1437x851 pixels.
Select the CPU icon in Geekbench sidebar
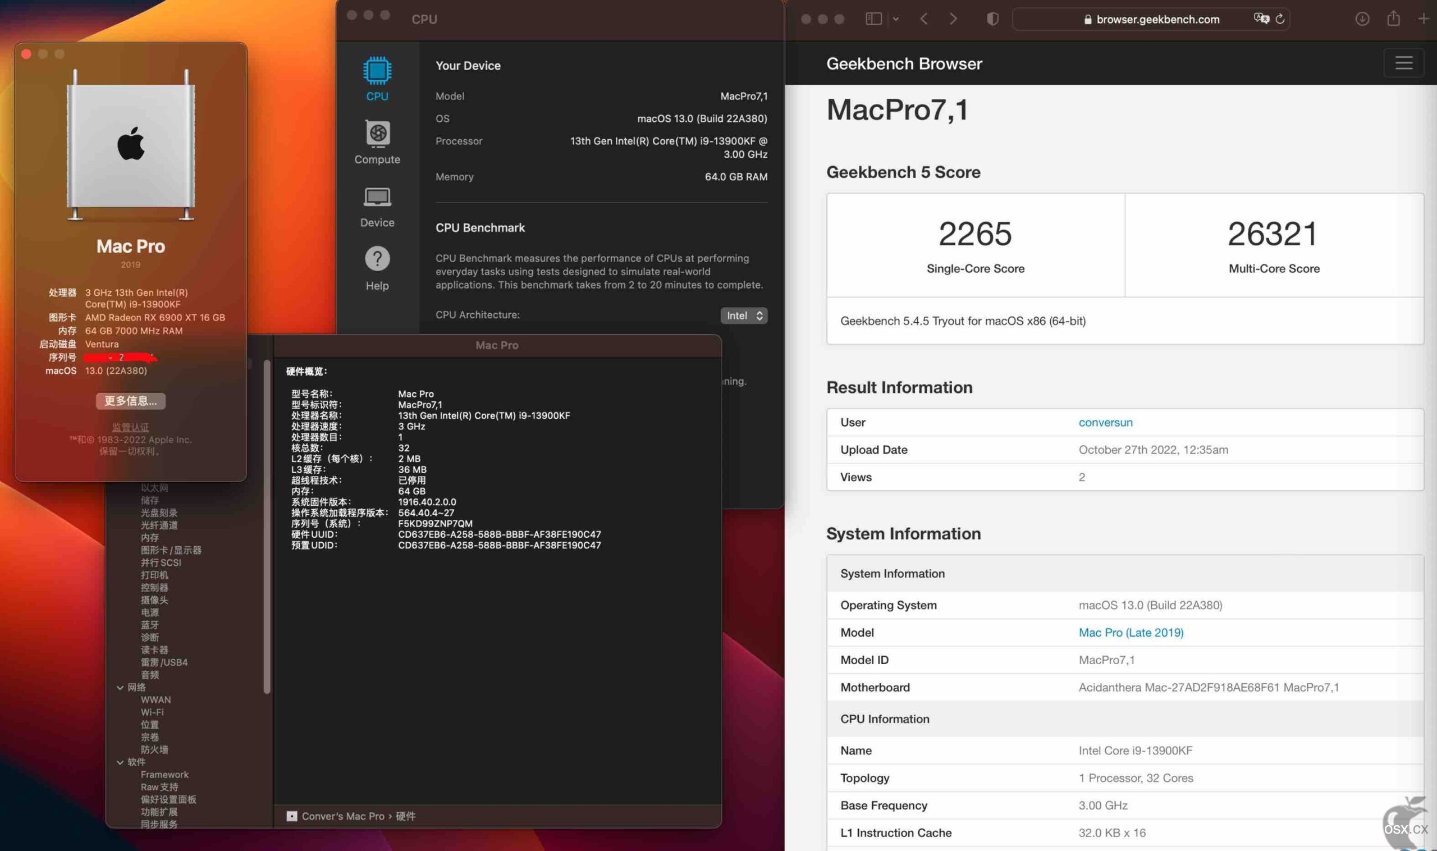click(377, 79)
